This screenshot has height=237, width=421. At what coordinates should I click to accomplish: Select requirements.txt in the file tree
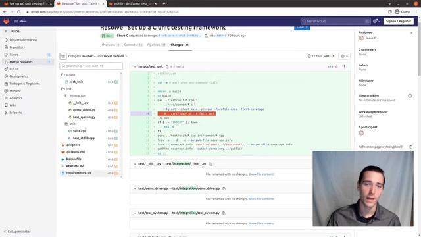point(78,173)
